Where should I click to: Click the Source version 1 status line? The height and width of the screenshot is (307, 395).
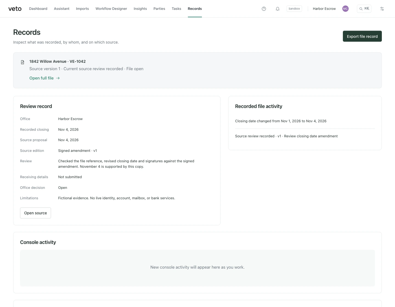pyautogui.click(x=86, y=69)
